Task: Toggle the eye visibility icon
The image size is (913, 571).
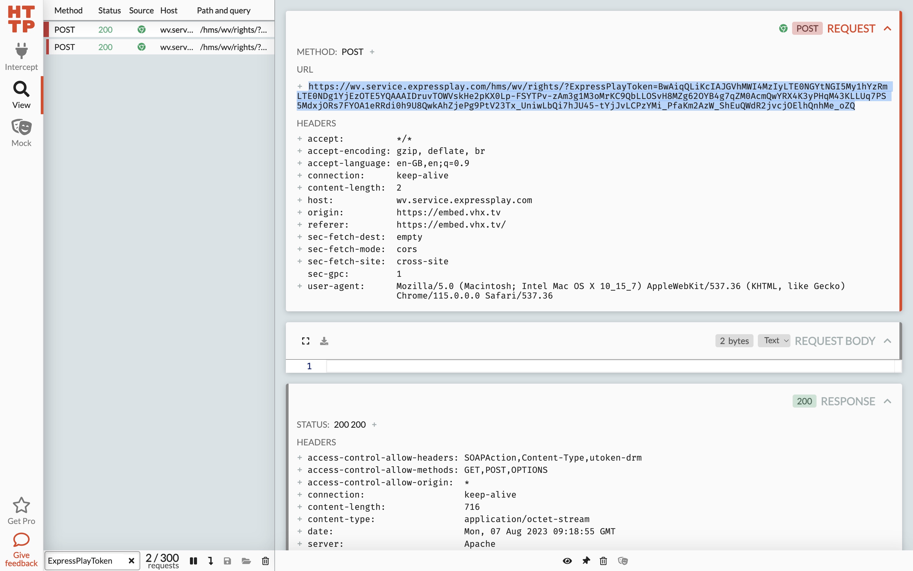Action: pos(567,561)
